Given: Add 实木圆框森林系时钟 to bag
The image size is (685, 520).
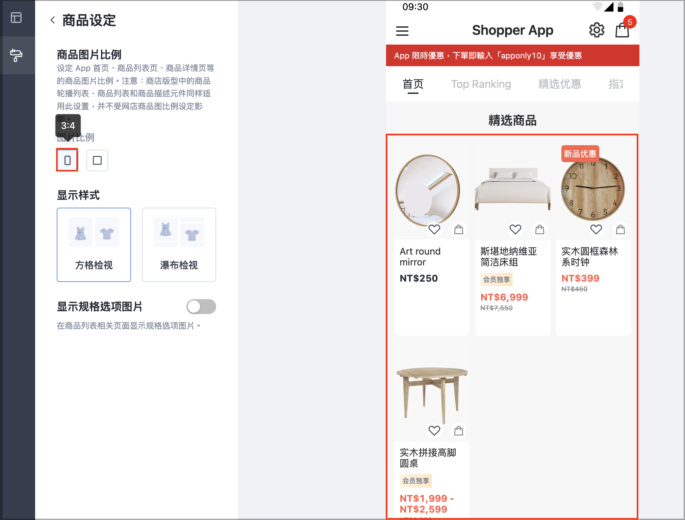Looking at the screenshot, I should (620, 230).
